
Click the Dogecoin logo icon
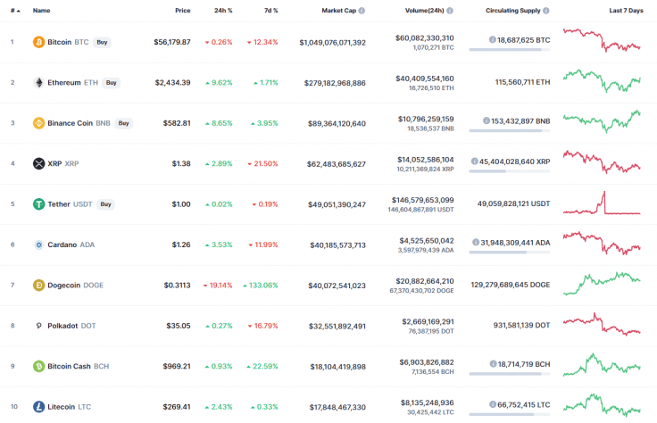tap(38, 286)
